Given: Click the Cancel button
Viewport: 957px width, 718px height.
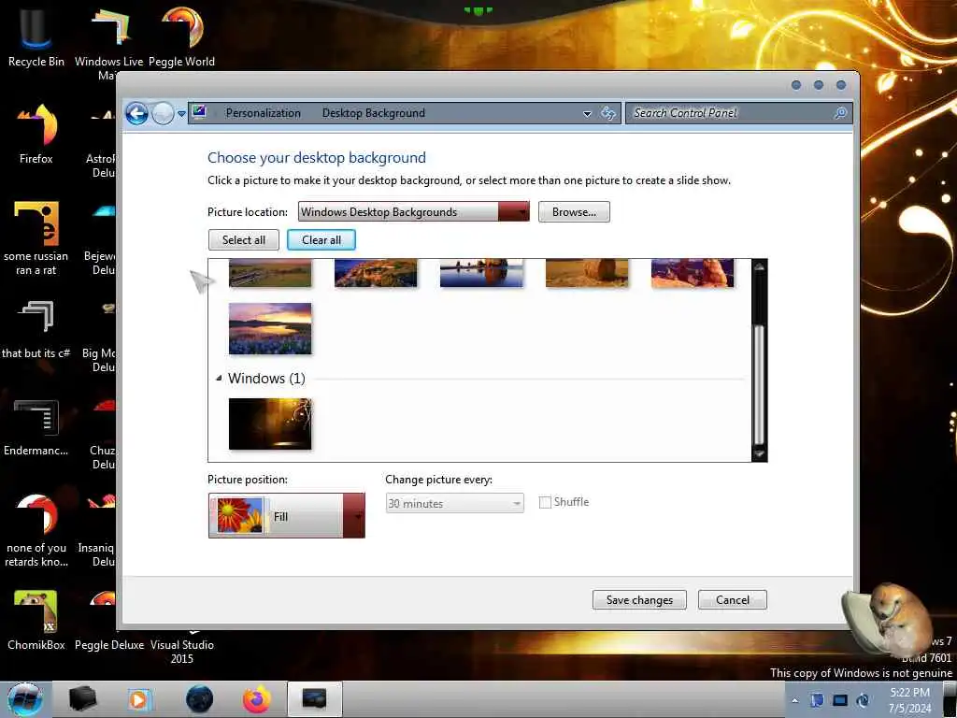Looking at the screenshot, I should [x=733, y=600].
